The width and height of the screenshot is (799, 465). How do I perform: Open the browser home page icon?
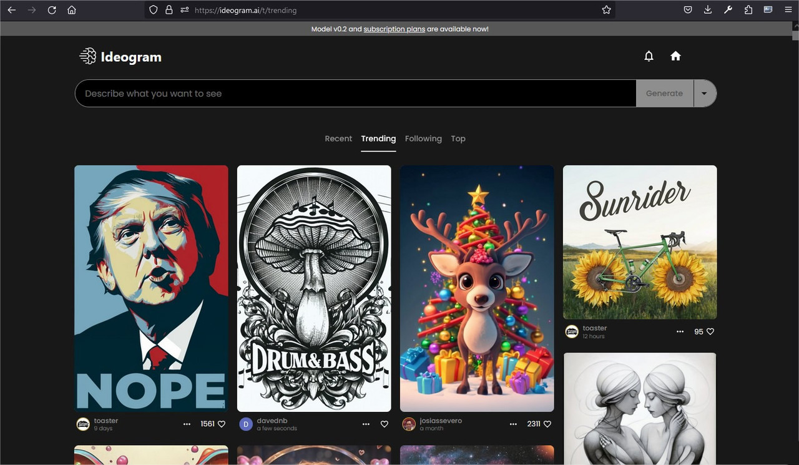tap(72, 10)
